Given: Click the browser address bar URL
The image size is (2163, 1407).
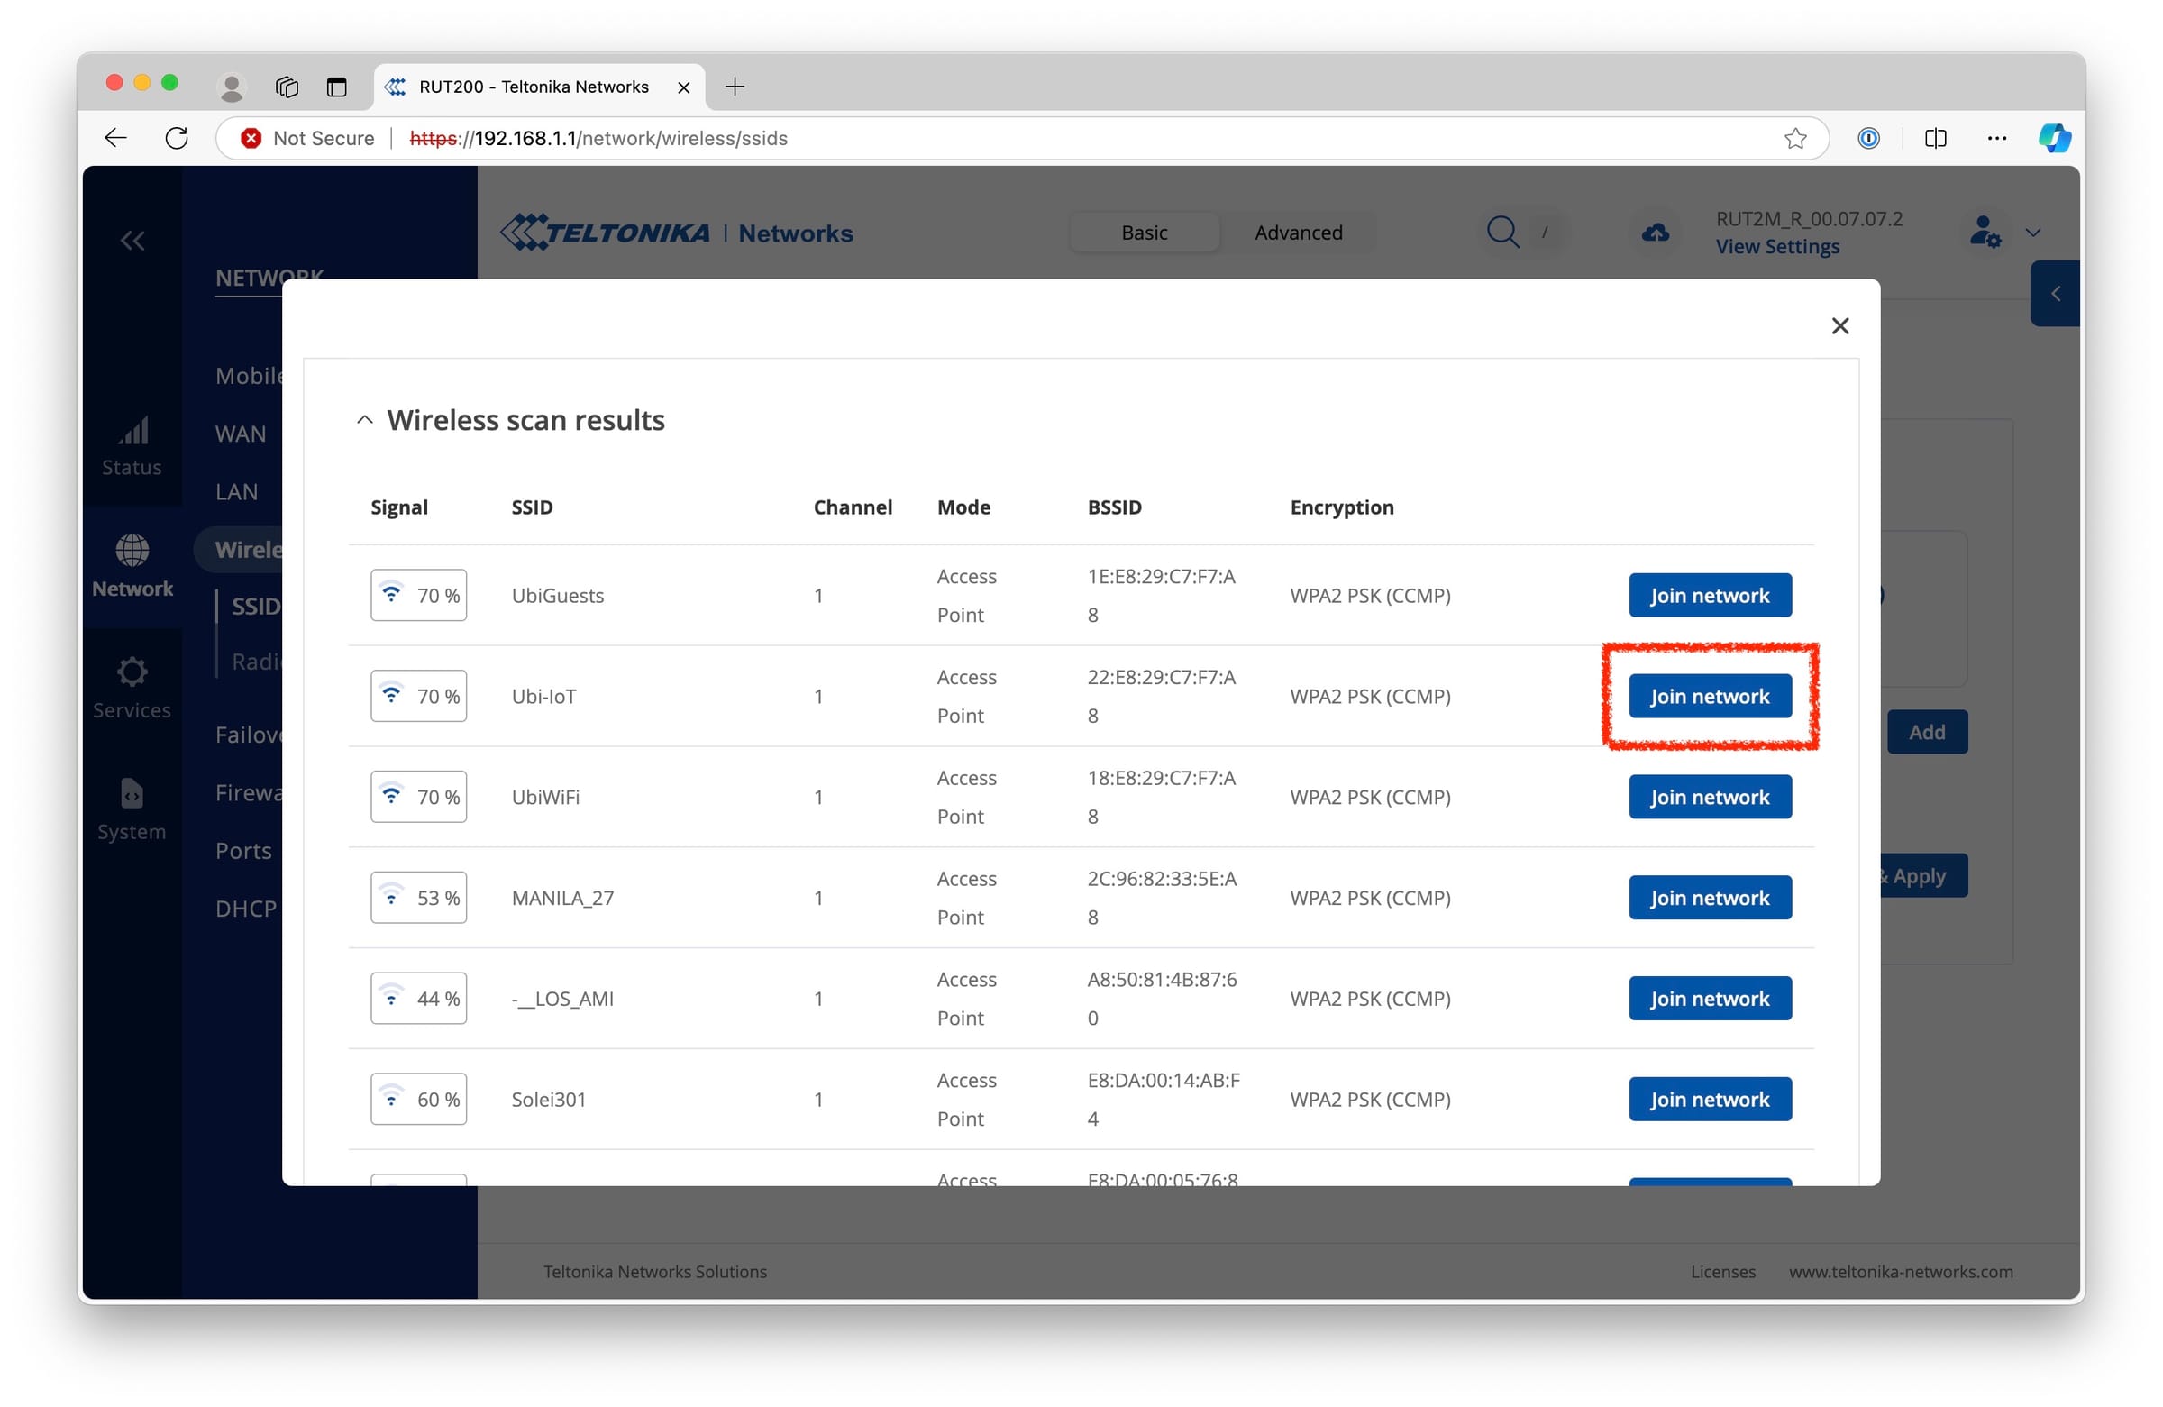Looking at the screenshot, I should [600, 138].
